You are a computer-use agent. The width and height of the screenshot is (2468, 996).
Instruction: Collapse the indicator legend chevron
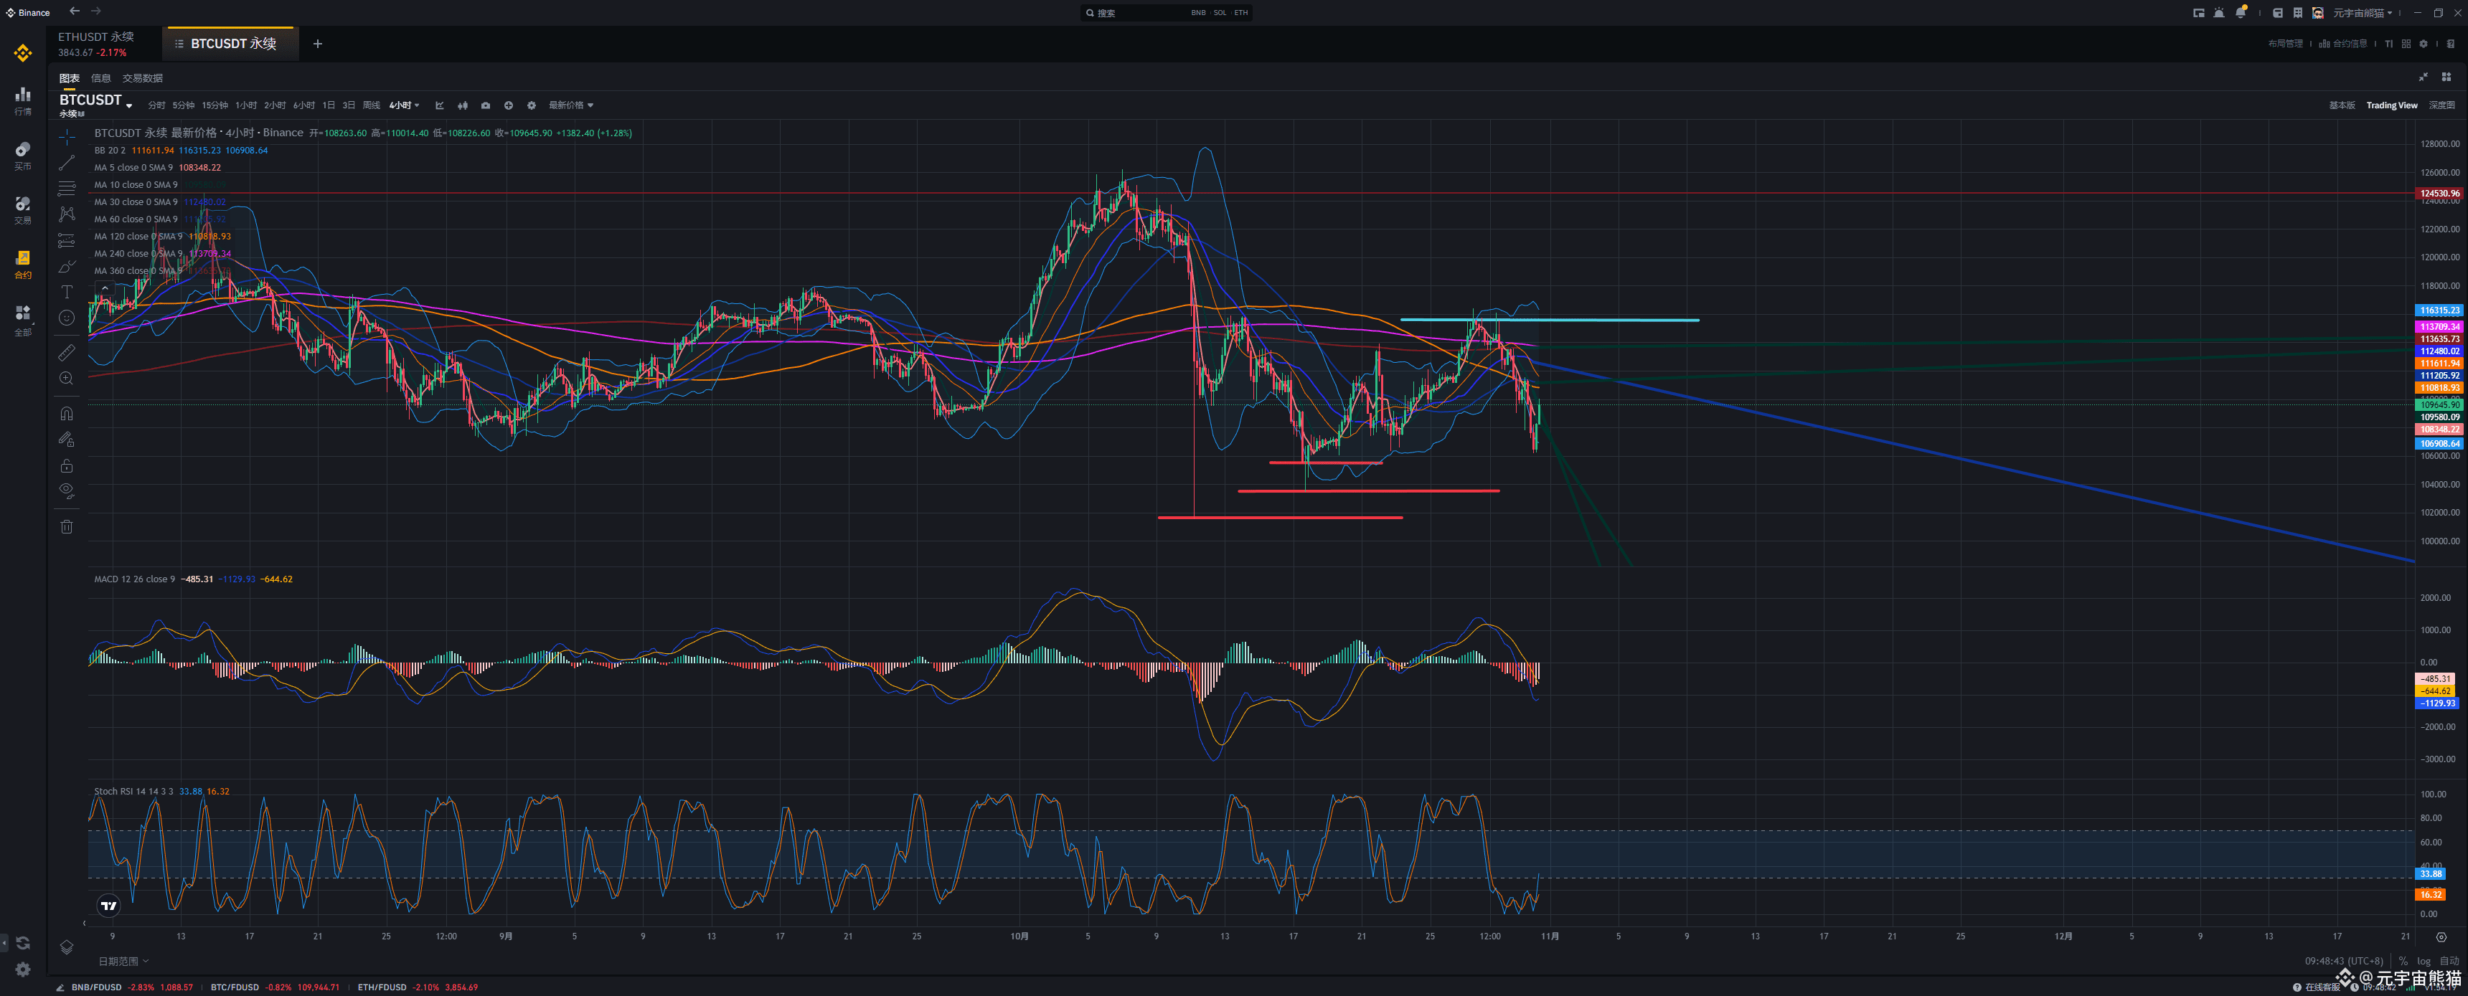coord(105,288)
